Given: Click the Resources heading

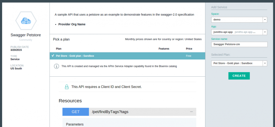Looking at the screenshot, I should [70, 101].
